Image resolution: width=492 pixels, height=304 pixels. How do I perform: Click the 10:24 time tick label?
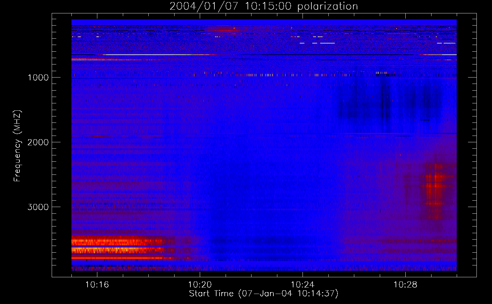pos(303,285)
